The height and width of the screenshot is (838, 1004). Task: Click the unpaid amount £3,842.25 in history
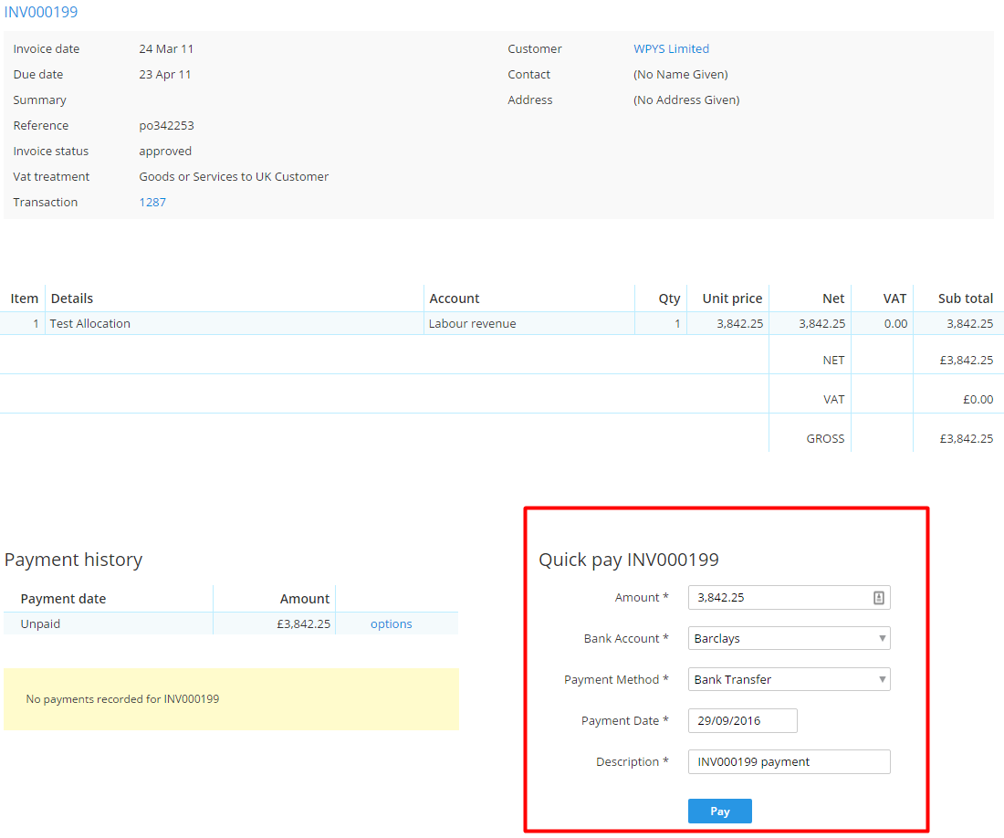click(x=304, y=624)
